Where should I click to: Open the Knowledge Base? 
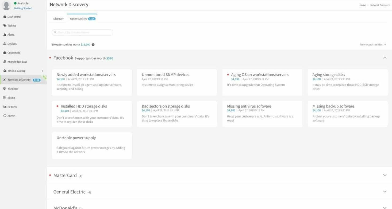(x=15, y=62)
